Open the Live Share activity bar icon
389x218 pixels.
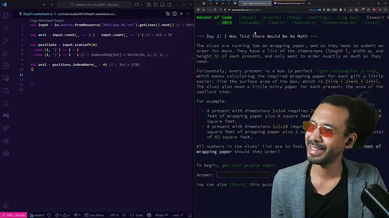tap(6, 128)
